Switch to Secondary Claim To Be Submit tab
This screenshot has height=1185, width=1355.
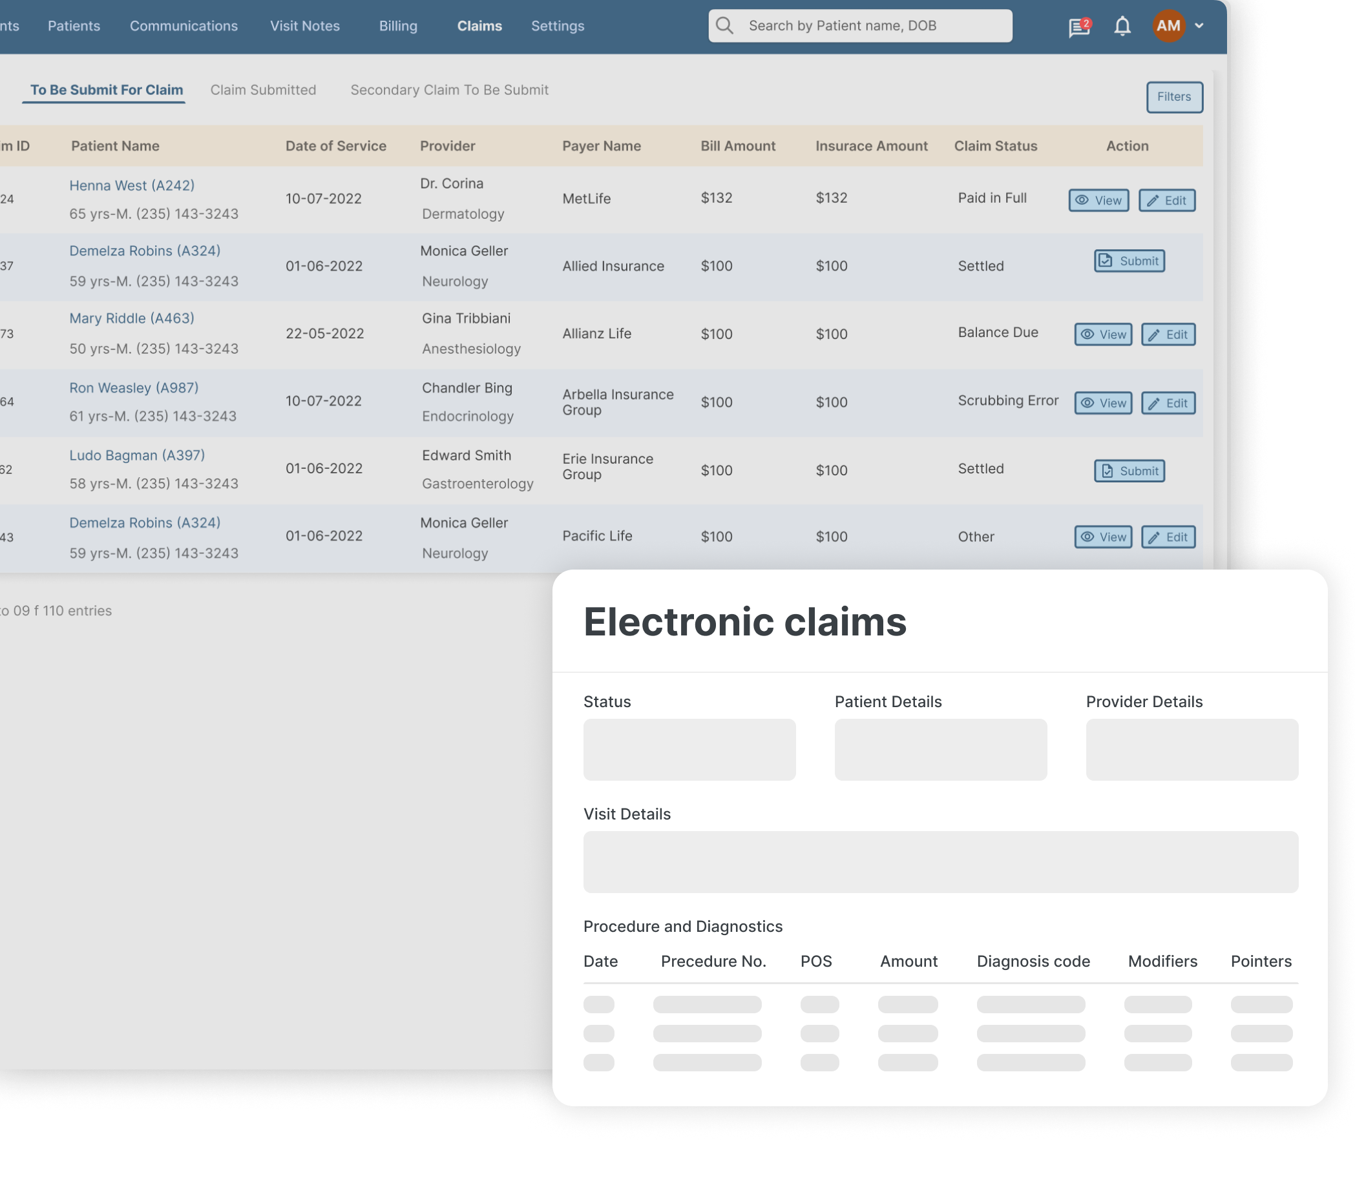coord(449,90)
